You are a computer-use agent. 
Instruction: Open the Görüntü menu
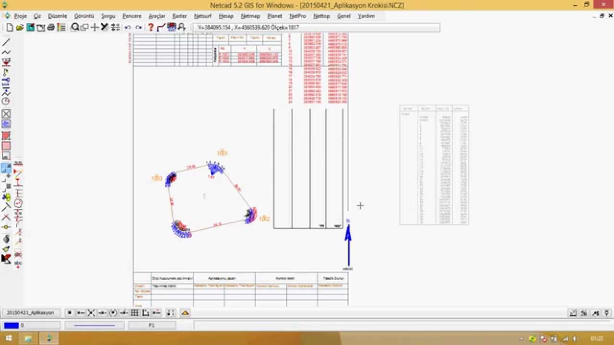point(84,16)
